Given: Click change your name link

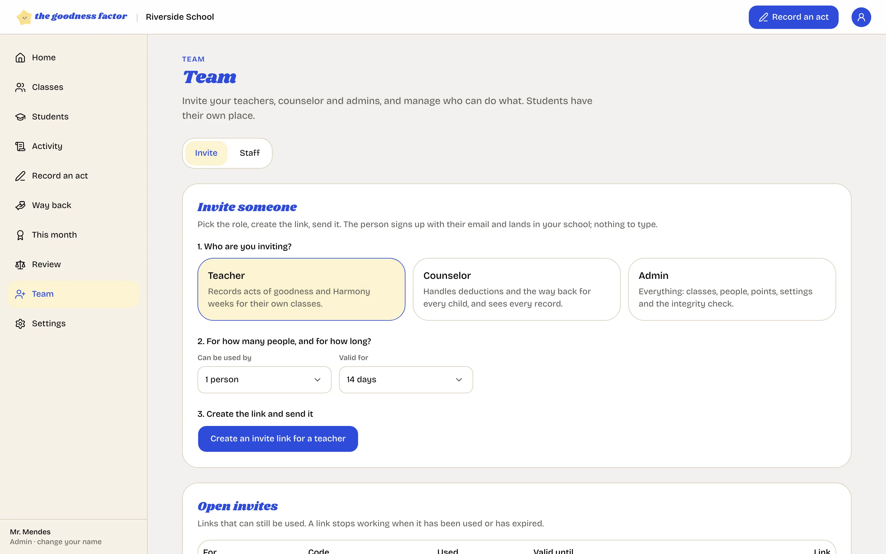Looking at the screenshot, I should [x=69, y=542].
